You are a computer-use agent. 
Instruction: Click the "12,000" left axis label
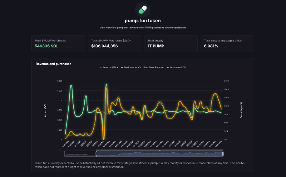coord(59,100)
